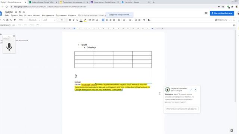Click the suggestion reply input field
Viewport: 239px width, 134px height.
[x=182, y=109]
